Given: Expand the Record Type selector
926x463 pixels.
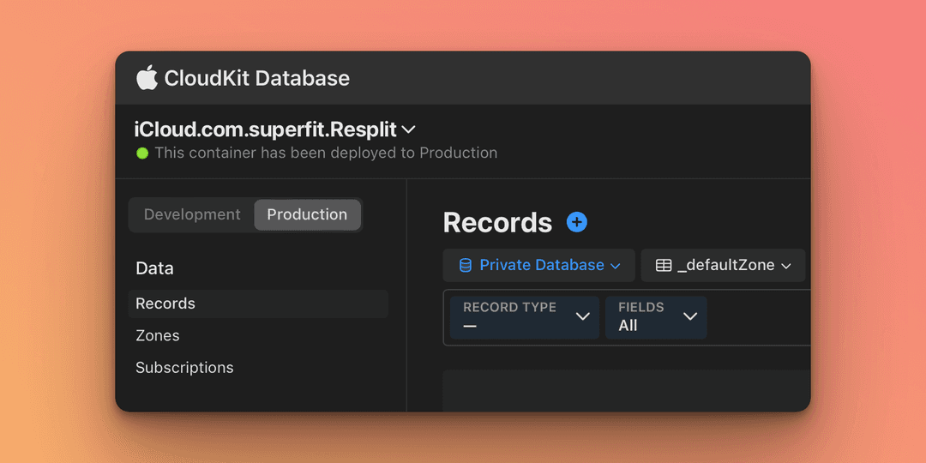Looking at the screenshot, I should [x=525, y=317].
